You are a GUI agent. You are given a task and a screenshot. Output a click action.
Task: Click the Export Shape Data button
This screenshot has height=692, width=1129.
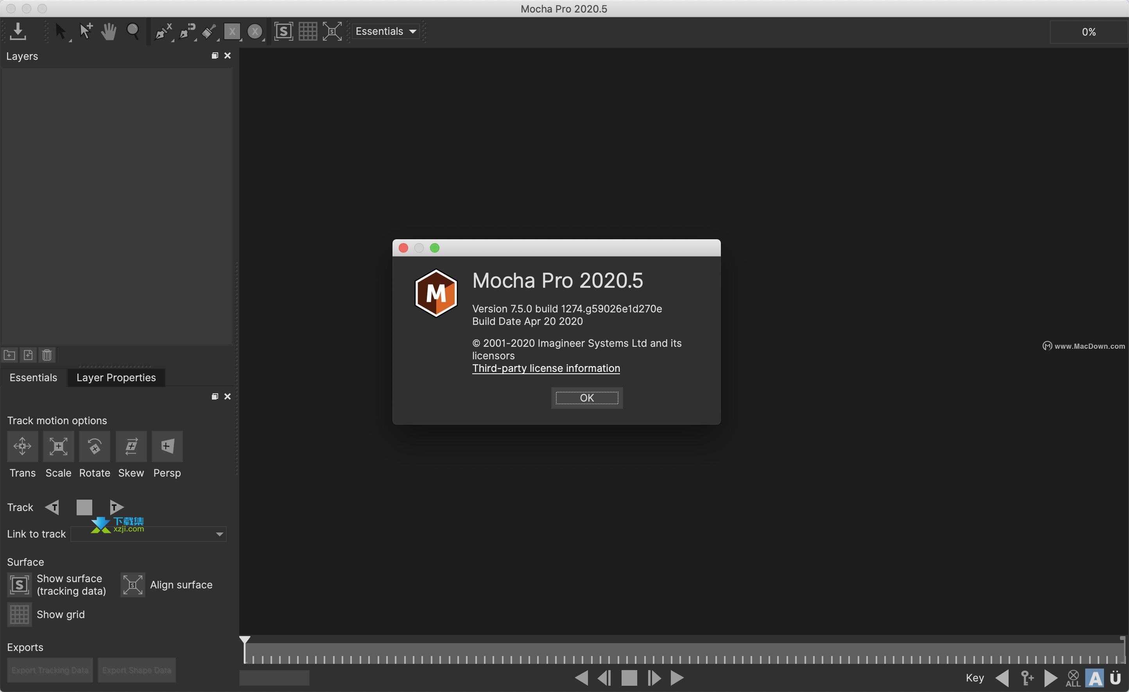(x=136, y=670)
